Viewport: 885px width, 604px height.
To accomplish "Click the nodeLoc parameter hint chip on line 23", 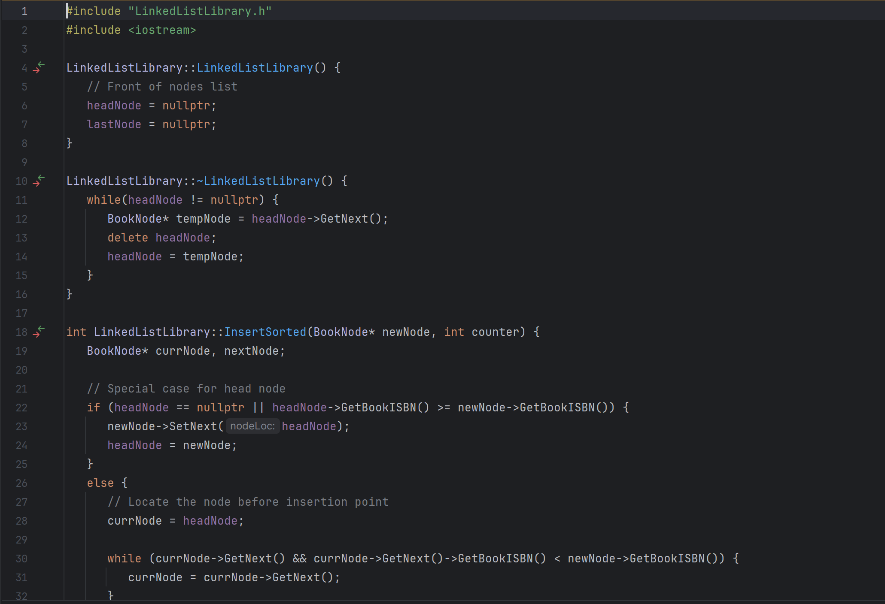I will point(252,426).
